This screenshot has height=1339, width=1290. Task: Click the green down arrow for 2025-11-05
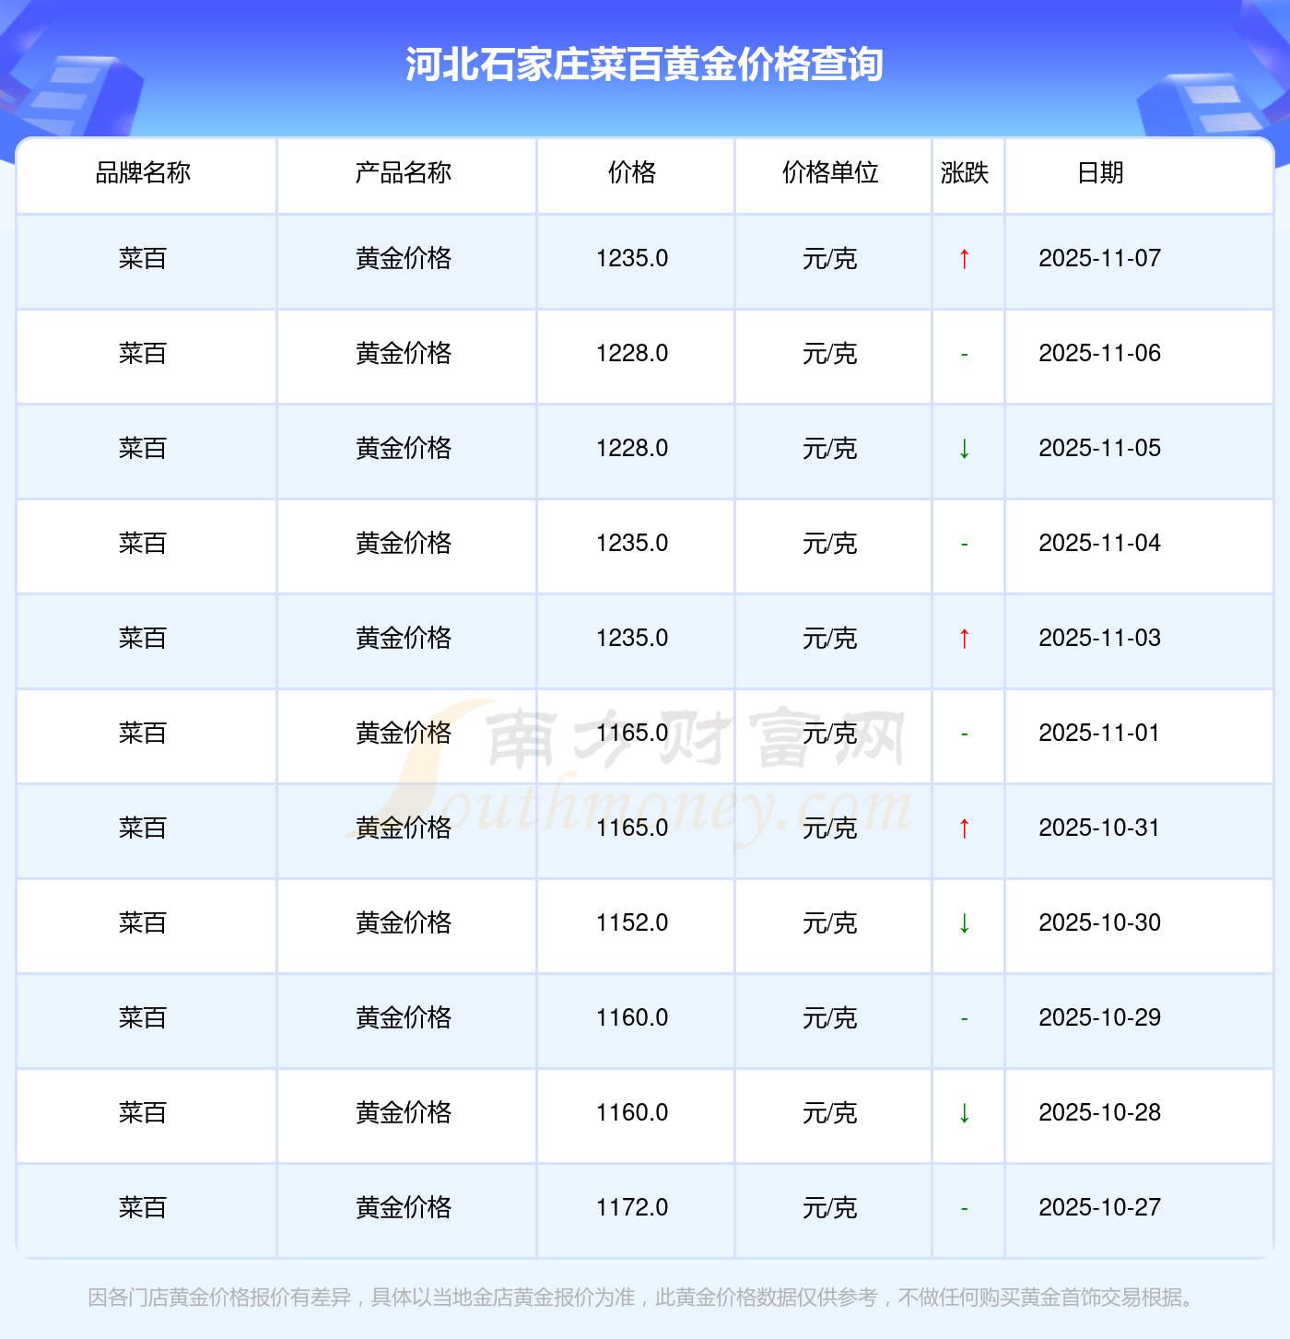pos(964,449)
